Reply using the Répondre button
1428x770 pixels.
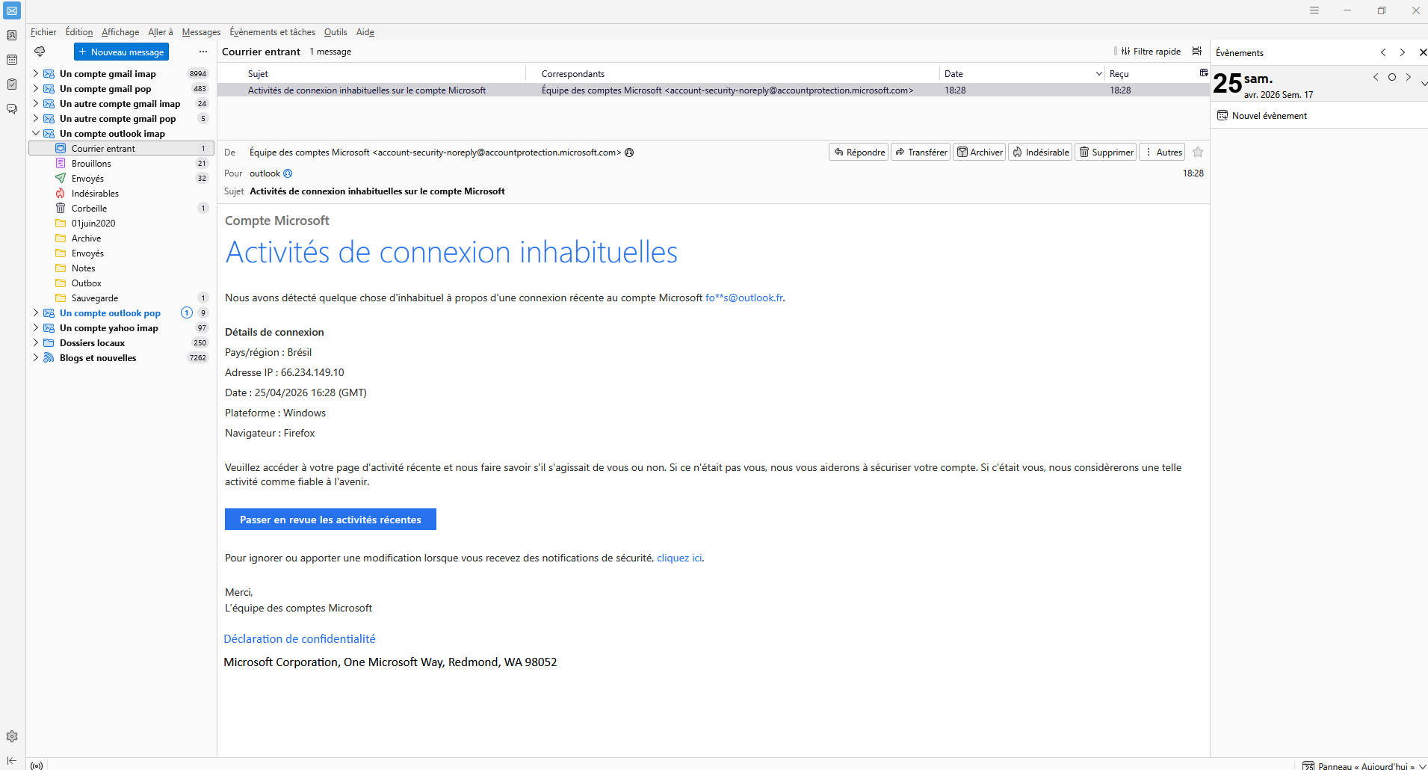pos(859,153)
